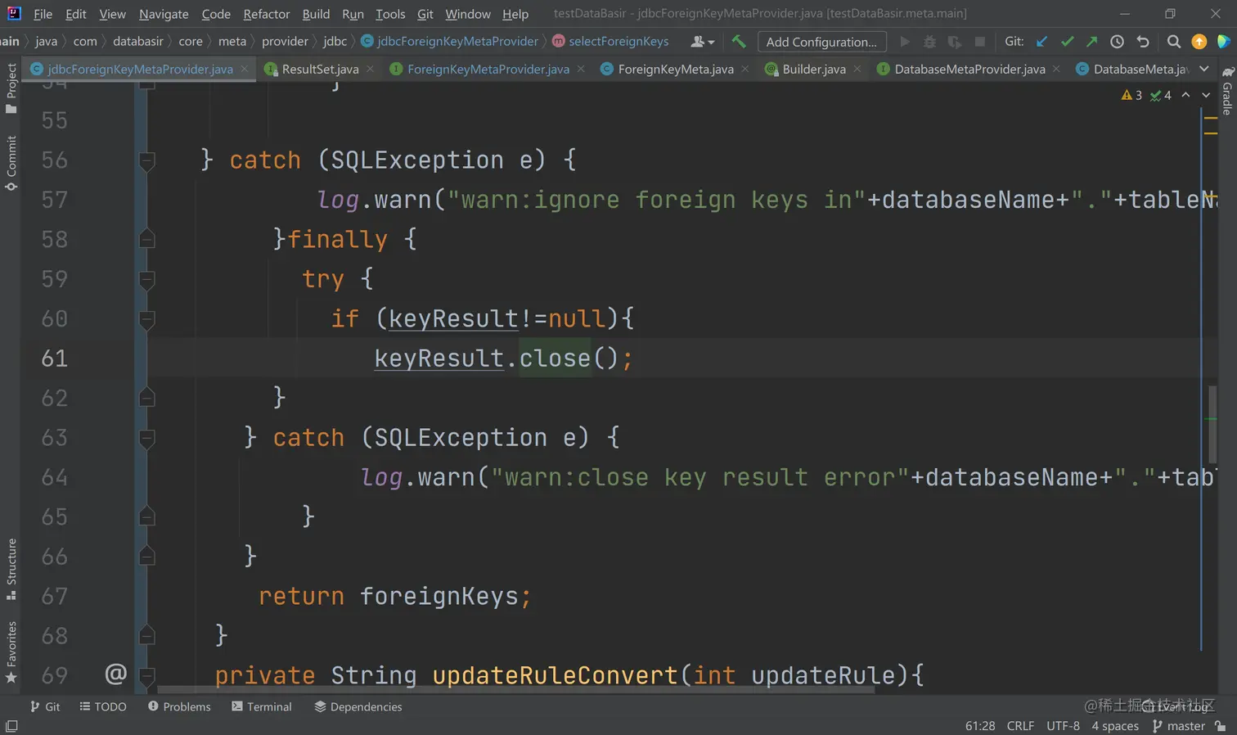Image resolution: width=1237 pixels, height=735 pixels.
Task: Go to next highlighted error arrow
Action: tap(1206, 95)
